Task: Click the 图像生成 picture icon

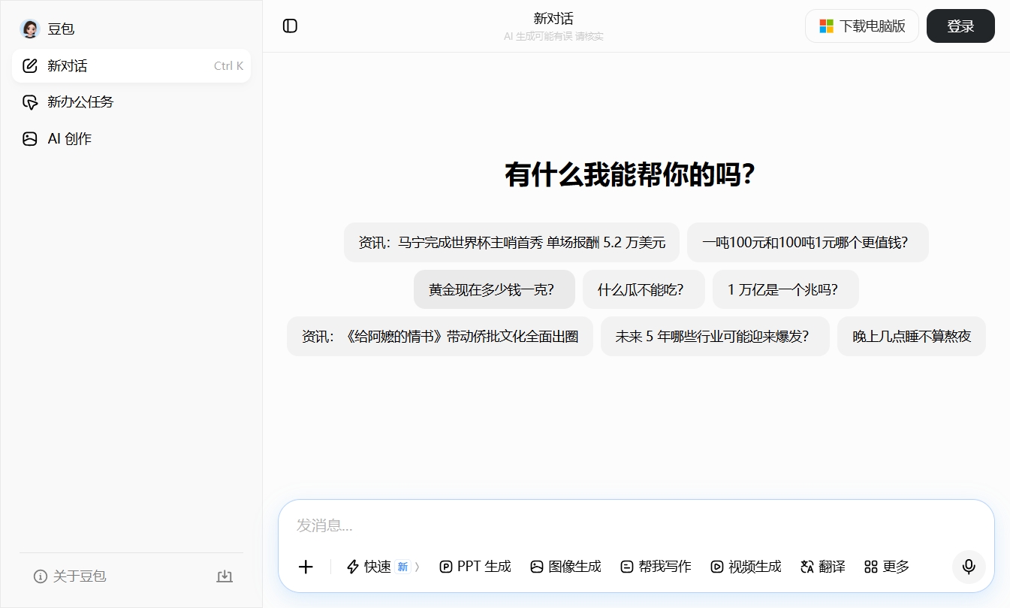Action: tap(537, 567)
